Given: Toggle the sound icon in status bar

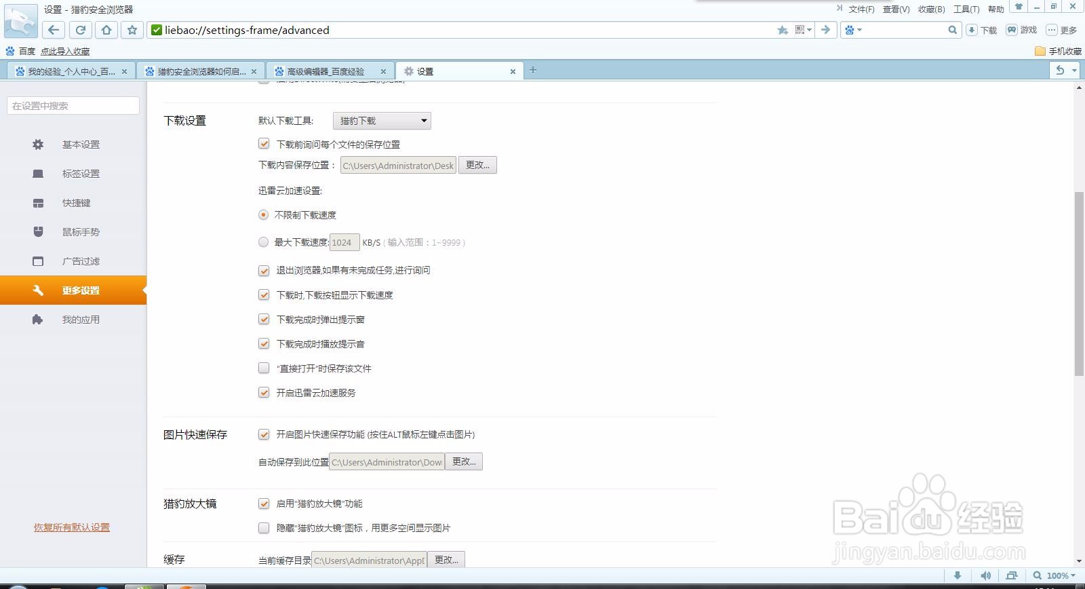Looking at the screenshot, I should tap(986, 575).
